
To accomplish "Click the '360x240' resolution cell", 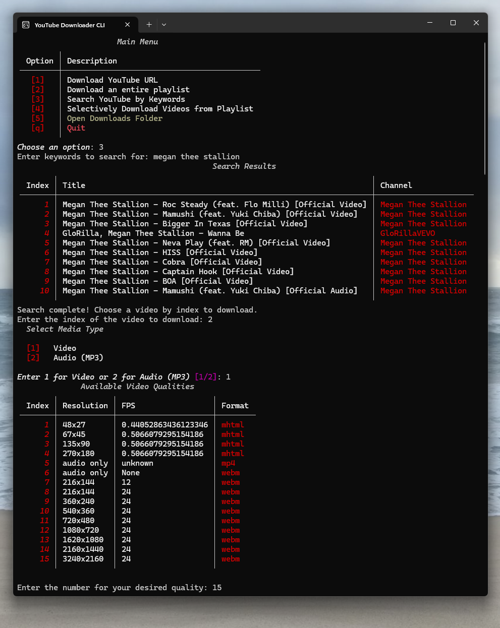I will coord(78,501).
